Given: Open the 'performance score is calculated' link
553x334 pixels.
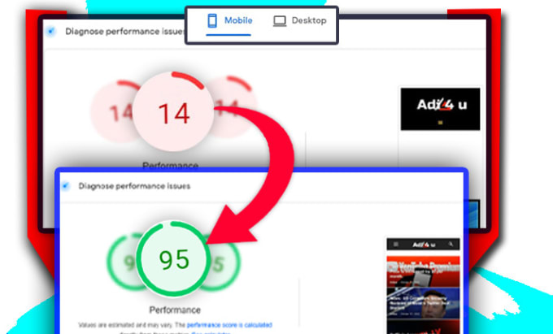Looking at the screenshot, I should pyautogui.click(x=229, y=325).
